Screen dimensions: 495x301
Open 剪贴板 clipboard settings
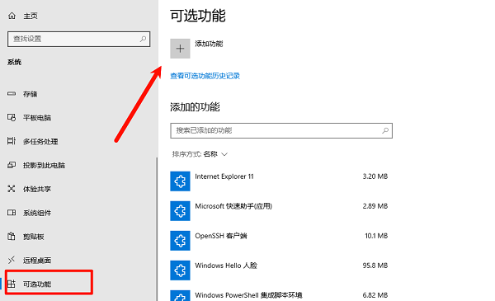click(x=34, y=237)
